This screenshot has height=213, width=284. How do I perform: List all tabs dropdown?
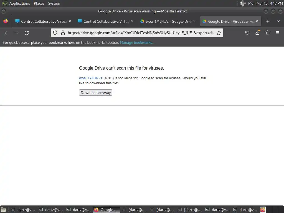(x=278, y=21)
